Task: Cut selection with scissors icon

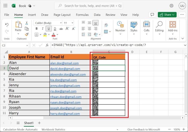Action: click(x=27, y=23)
